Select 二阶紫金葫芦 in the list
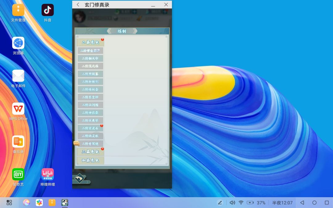The height and width of the screenshot is (208, 333). click(x=90, y=51)
